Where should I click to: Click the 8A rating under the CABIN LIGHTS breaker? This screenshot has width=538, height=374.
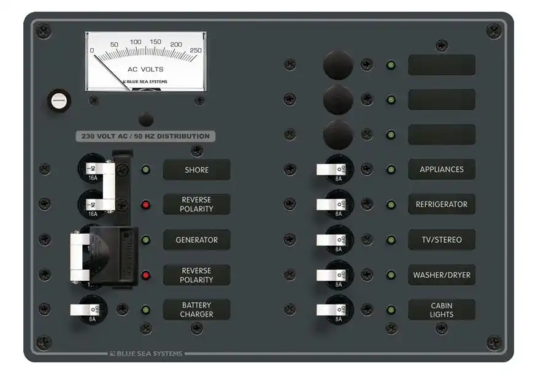pyautogui.click(x=339, y=319)
